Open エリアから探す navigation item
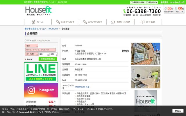This screenshot has width=186, height=116. [93, 22]
